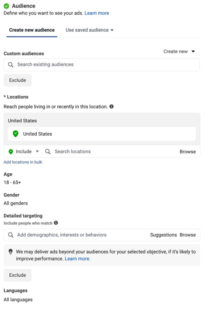This screenshot has height=311, width=205.
Task: Click the Detailed targeting info icon
Action: 56,223
